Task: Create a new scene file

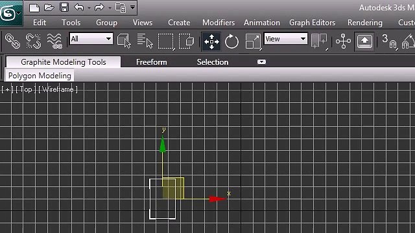Action: tap(34, 7)
